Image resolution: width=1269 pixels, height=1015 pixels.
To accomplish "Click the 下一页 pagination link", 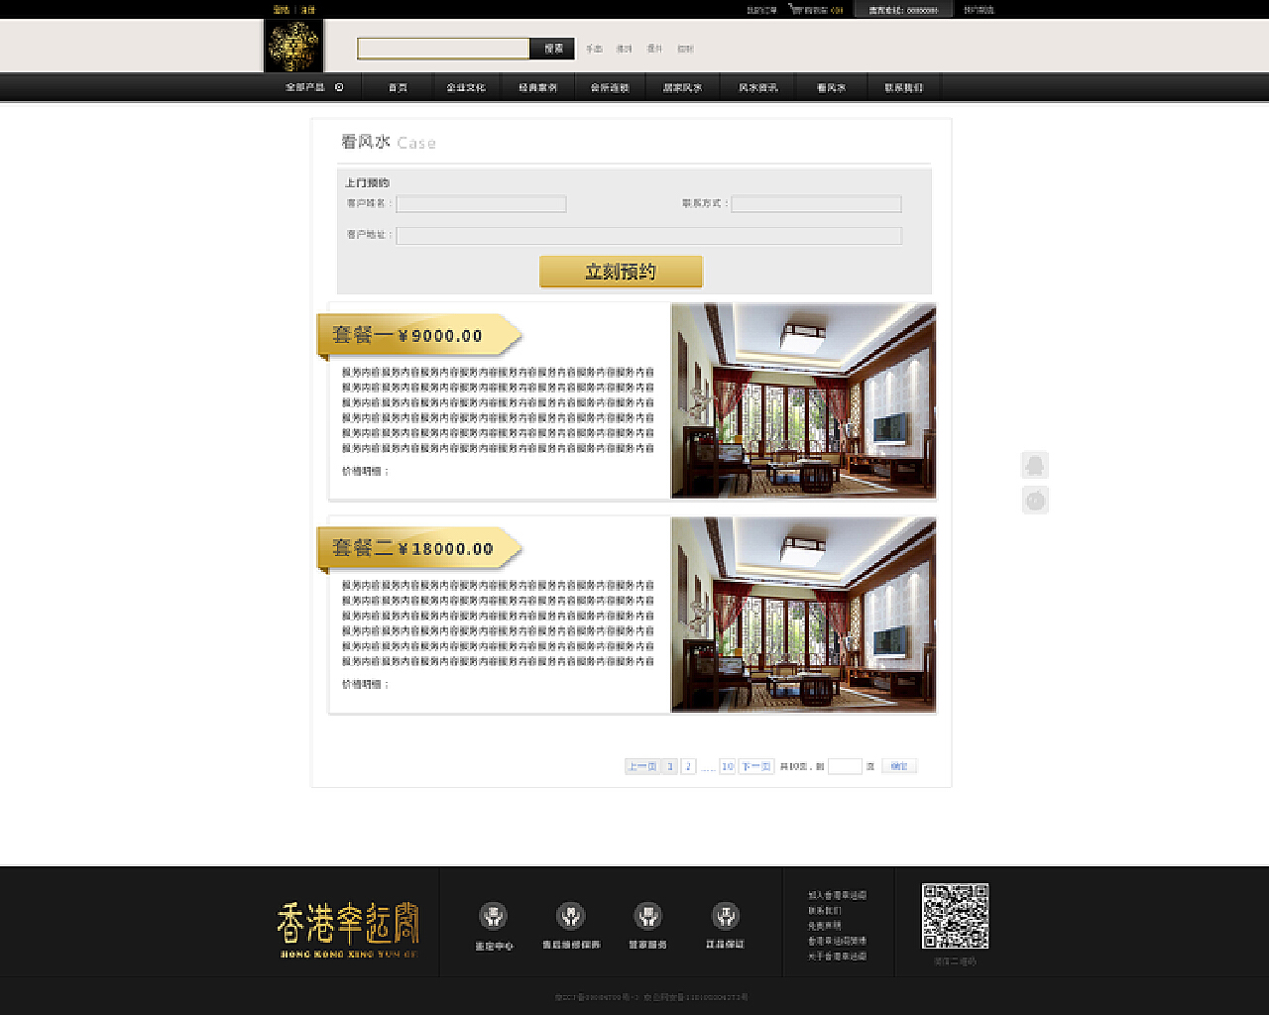I will [x=755, y=766].
